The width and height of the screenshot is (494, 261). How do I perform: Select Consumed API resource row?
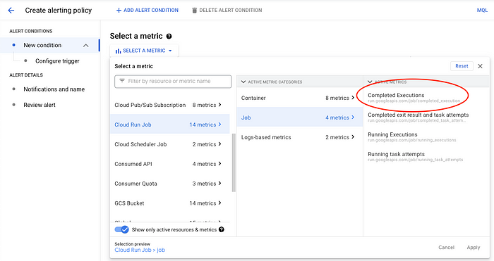point(170,164)
